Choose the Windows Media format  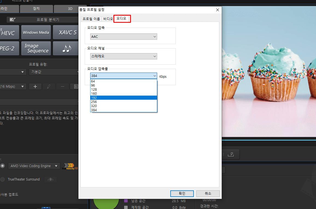pyautogui.click(x=36, y=32)
